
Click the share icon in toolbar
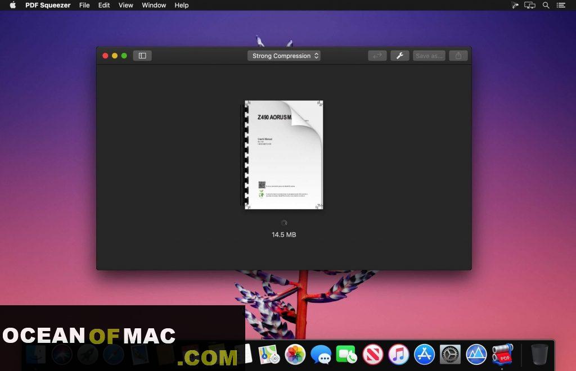(458, 56)
